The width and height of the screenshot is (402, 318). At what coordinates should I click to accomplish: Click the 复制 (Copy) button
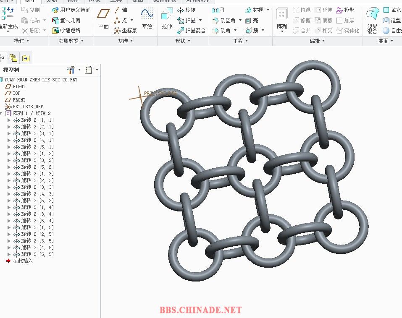pos(31,10)
